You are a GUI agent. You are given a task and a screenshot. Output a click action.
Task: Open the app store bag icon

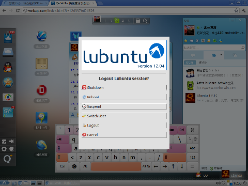click(8, 37)
